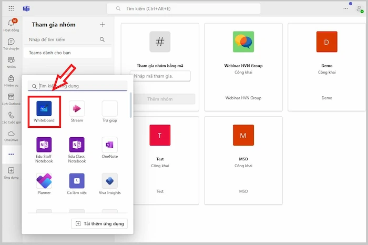
Task: Launch the Stream app
Action: coord(77,111)
